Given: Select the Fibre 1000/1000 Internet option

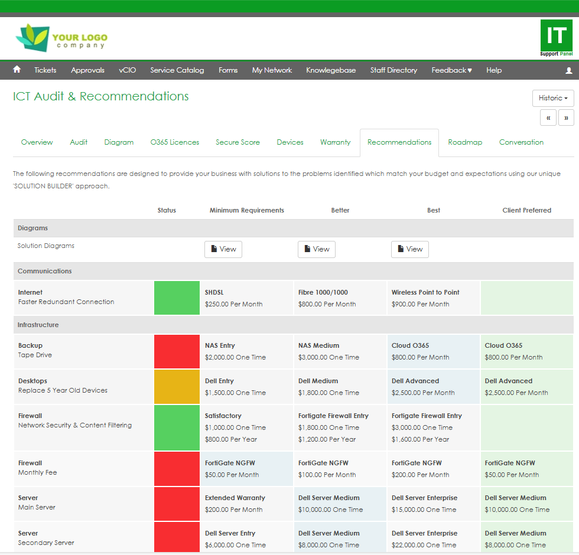Looking at the screenshot, I should tap(340, 298).
